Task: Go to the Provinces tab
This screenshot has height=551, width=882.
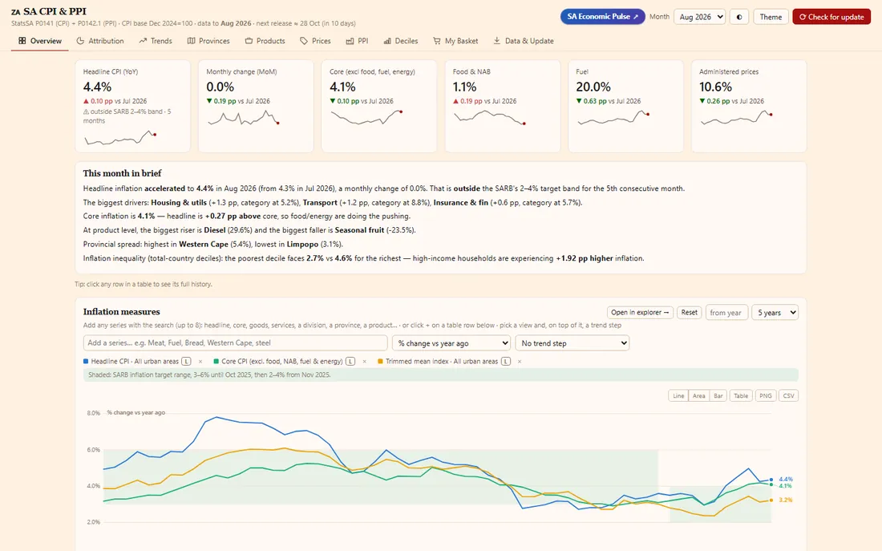Action: (x=208, y=41)
